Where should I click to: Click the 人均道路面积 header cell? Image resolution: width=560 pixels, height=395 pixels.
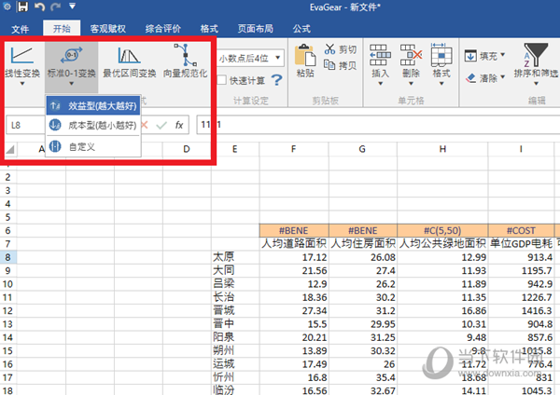click(294, 243)
